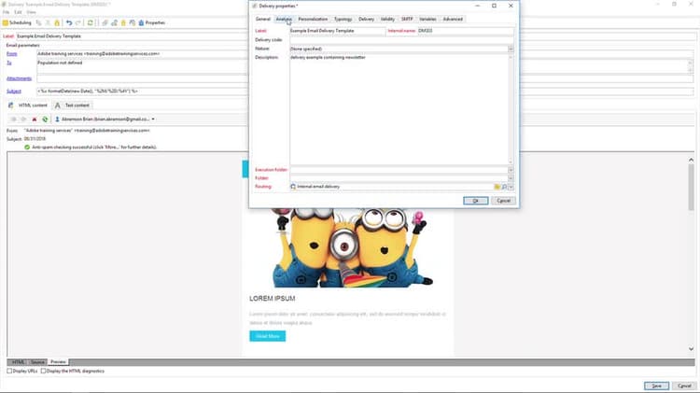The height and width of the screenshot is (393, 700).
Task: Click Cancel in the Delivery properties dialog
Action: (x=504, y=201)
